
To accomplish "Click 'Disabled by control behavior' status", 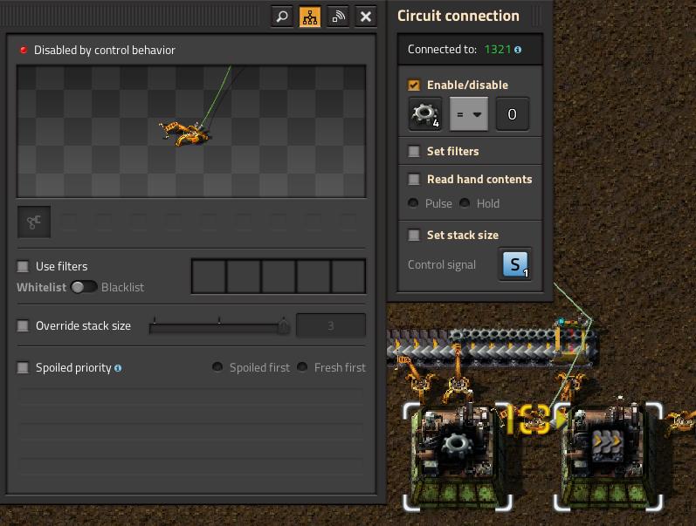I will pos(105,50).
